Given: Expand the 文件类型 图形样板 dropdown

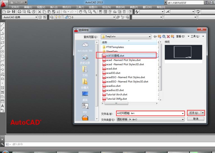Looking at the screenshot, I should tap(183, 119).
